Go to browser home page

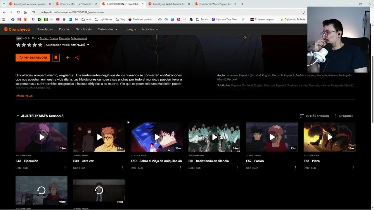click(x=25, y=12)
